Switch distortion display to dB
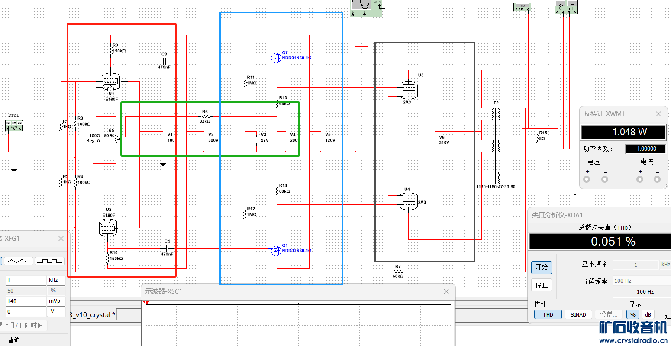The height and width of the screenshot is (346, 671). coord(648,315)
